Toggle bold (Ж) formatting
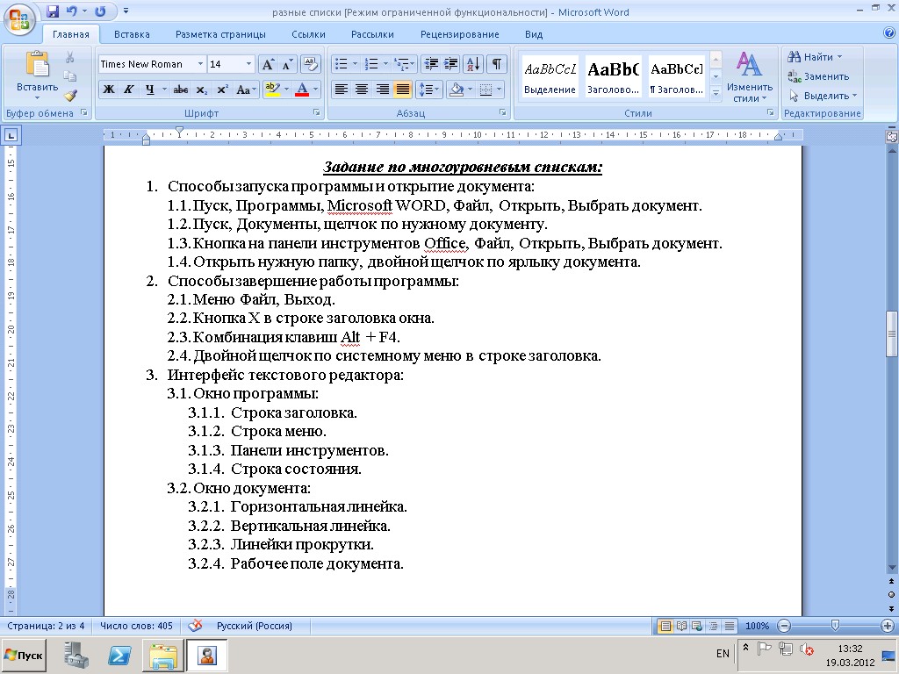 (x=109, y=90)
